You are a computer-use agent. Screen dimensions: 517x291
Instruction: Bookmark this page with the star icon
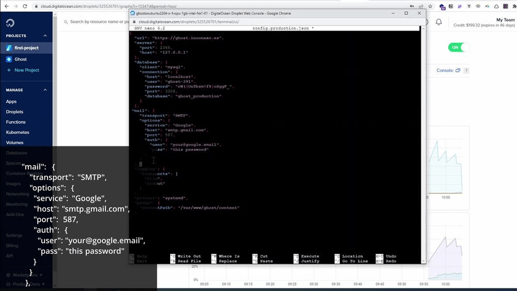(430, 6)
